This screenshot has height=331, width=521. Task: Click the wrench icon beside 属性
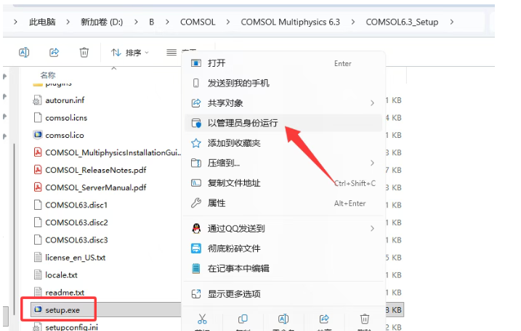(x=196, y=203)
